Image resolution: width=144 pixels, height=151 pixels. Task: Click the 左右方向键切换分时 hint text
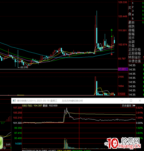[72, 101]
